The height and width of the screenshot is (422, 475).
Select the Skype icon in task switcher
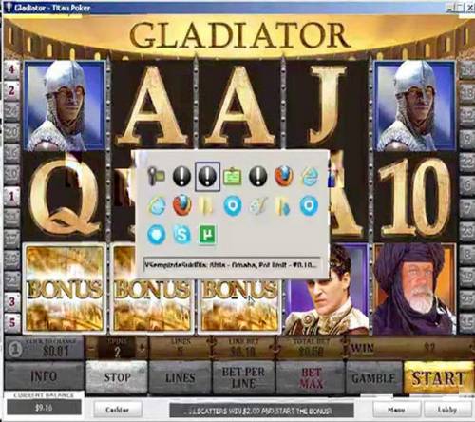click(x=182, y=235)
